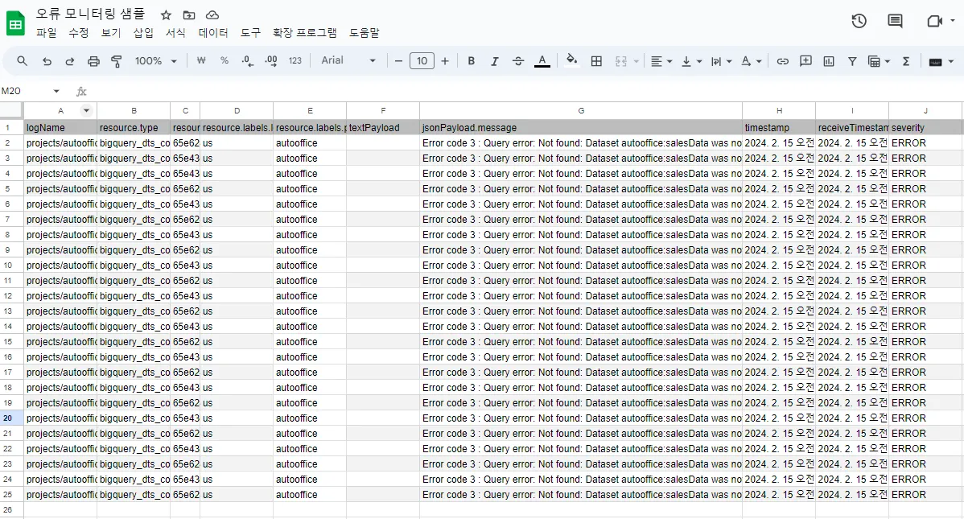Print the spreadsheet
The image size is (964, 519).
click(93, 61)
